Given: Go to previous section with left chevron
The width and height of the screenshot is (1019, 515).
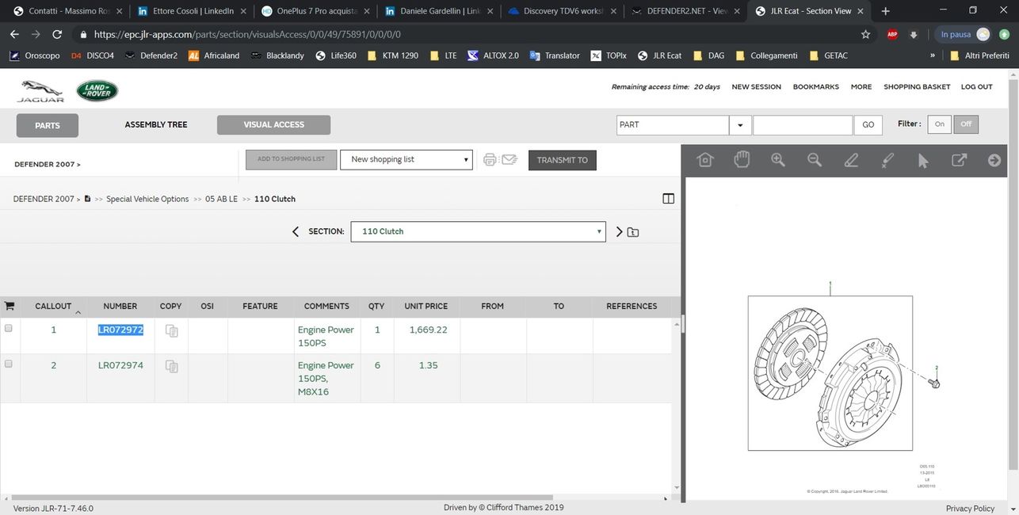Looking at the screenshot, I should (296, 231).
